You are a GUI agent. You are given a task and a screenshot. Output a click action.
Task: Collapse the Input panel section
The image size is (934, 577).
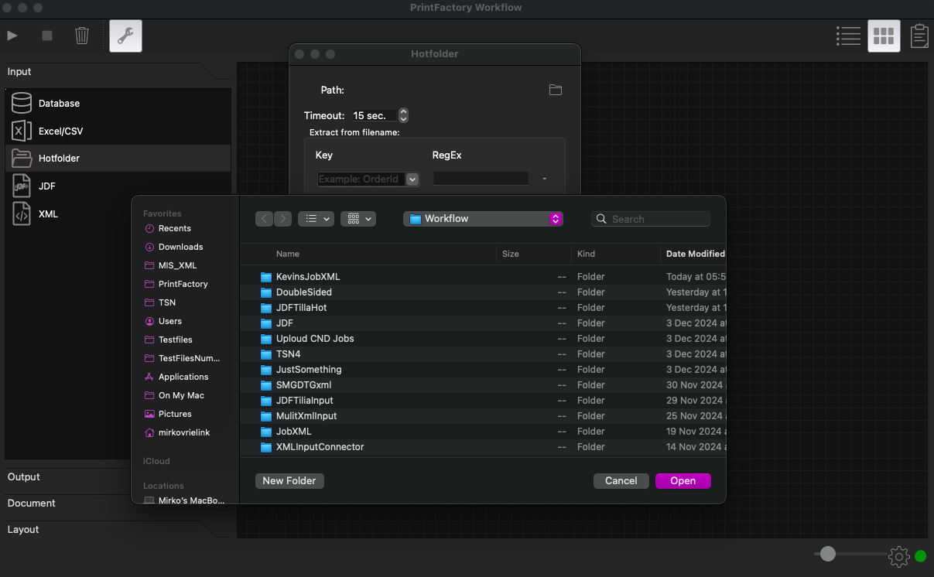pos(19,72)
